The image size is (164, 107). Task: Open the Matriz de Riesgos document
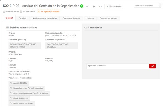tap(19, 98)
